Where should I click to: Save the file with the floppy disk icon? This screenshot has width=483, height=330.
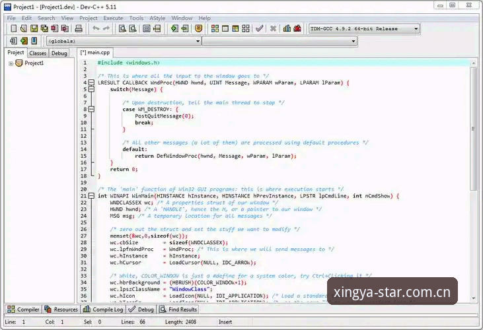(x=34, y=28)
